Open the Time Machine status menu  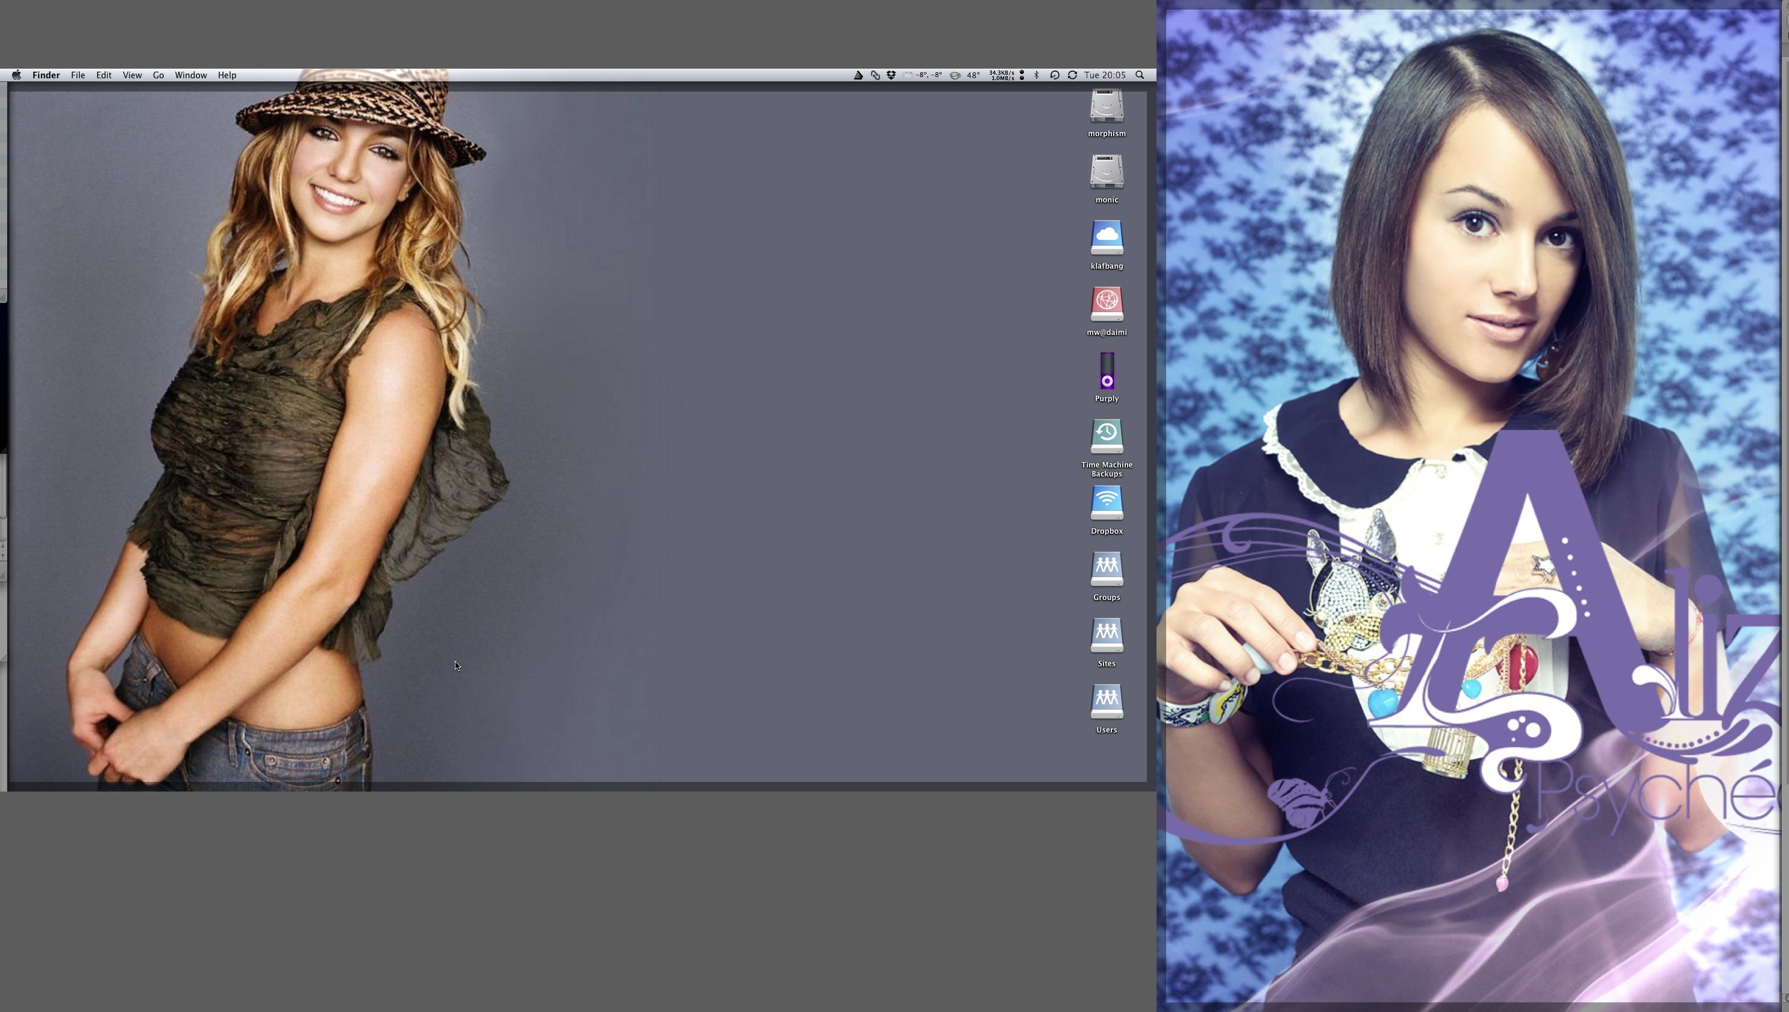coord(1054,75)
